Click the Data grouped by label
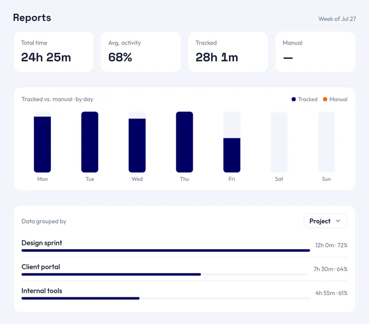Viewport: 369px width, 324px height. 44,221
